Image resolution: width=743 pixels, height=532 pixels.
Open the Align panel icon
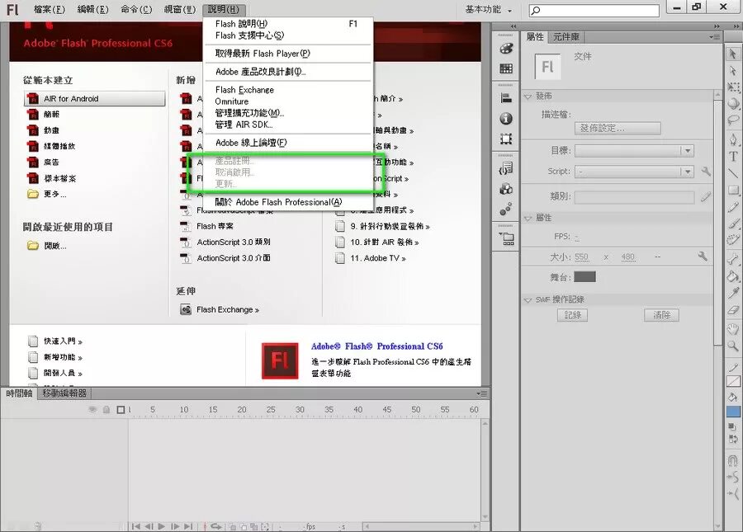click(506, 98)
